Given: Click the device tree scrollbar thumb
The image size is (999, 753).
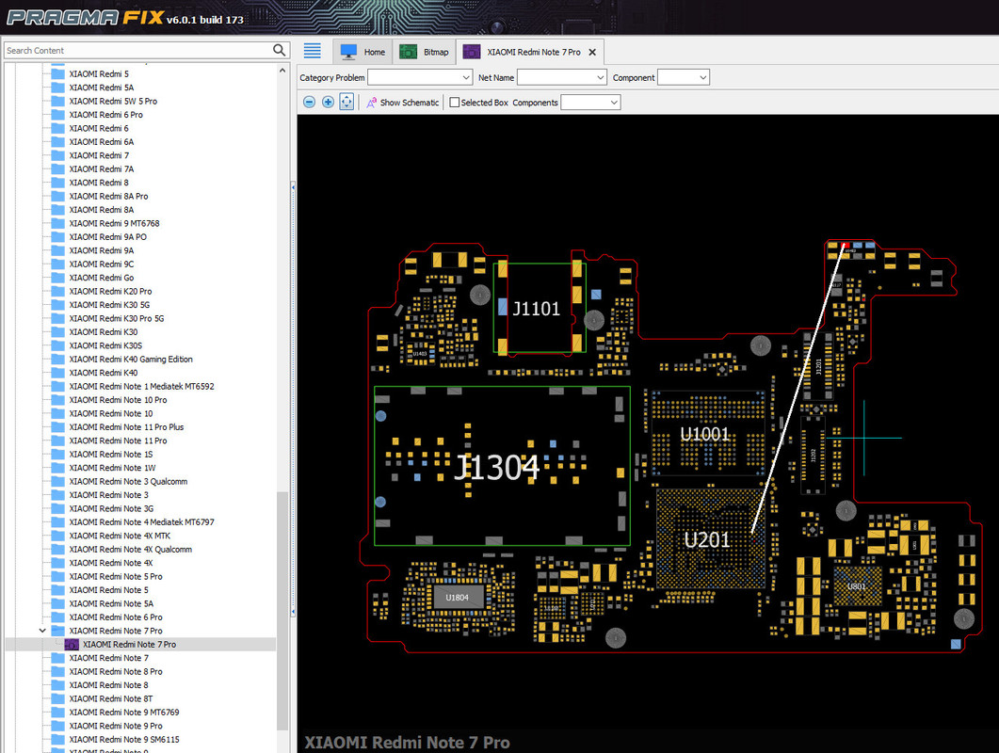Looking at the screenshot, I should (x=282, y=610).
